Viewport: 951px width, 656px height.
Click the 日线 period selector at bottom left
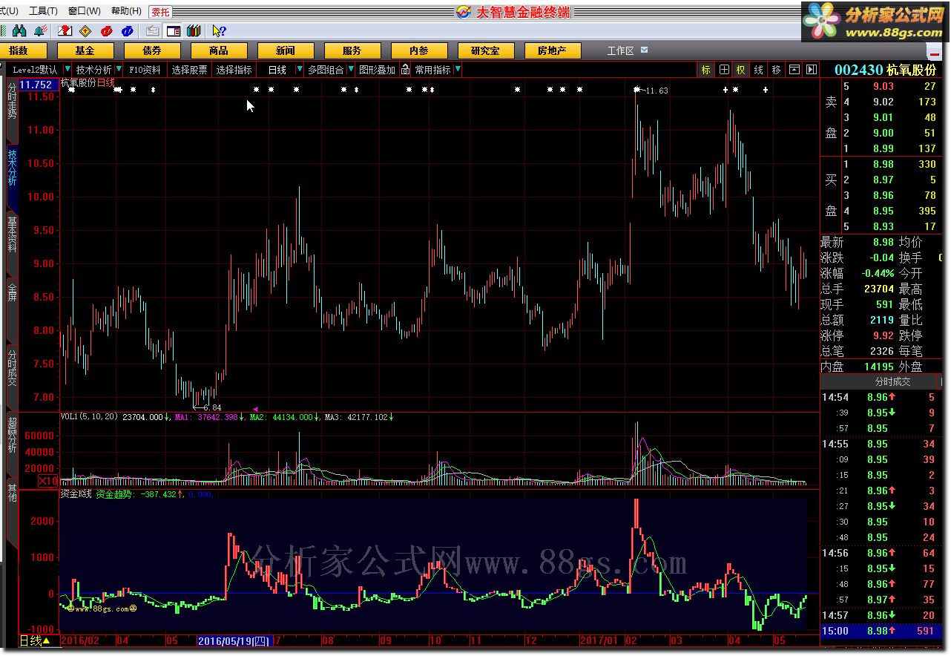point(34,640)
